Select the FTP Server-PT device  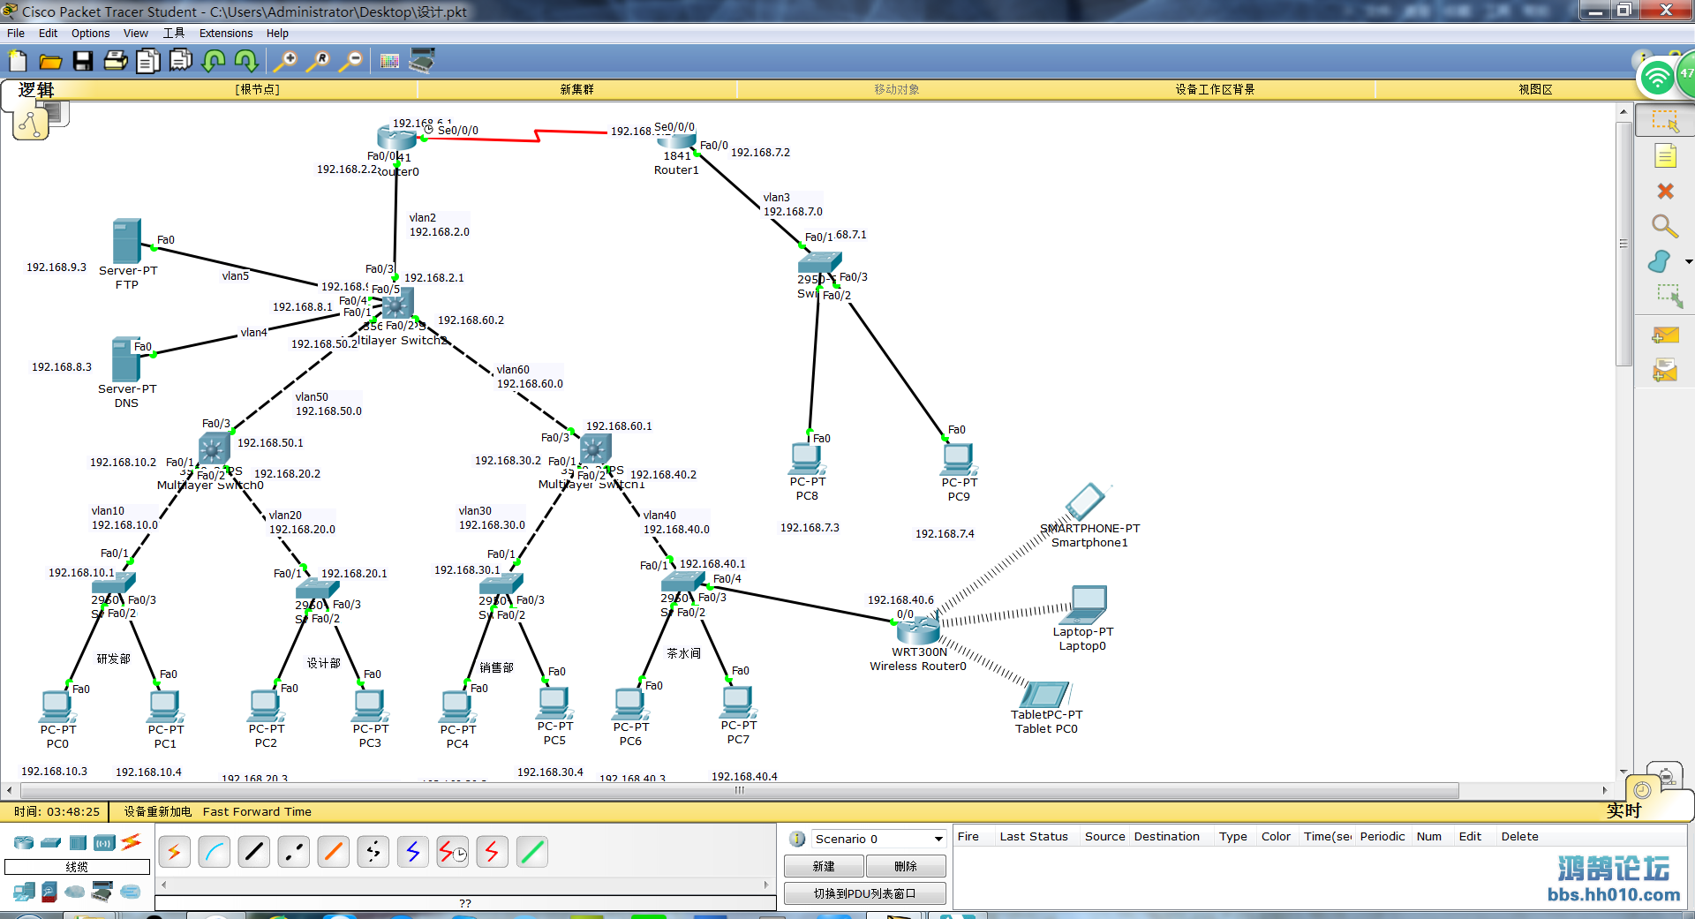click(127, 241)
